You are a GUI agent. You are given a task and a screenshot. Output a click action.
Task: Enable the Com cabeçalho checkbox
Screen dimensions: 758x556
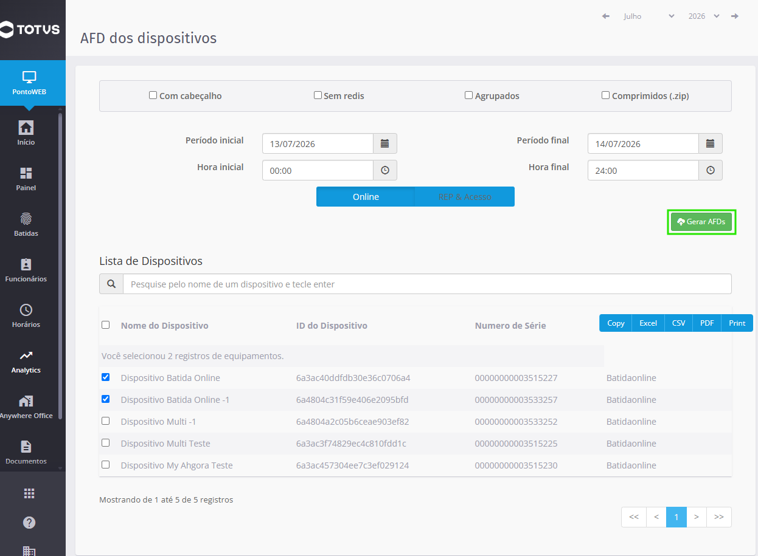pyautogui.click(x=153, y=95)
